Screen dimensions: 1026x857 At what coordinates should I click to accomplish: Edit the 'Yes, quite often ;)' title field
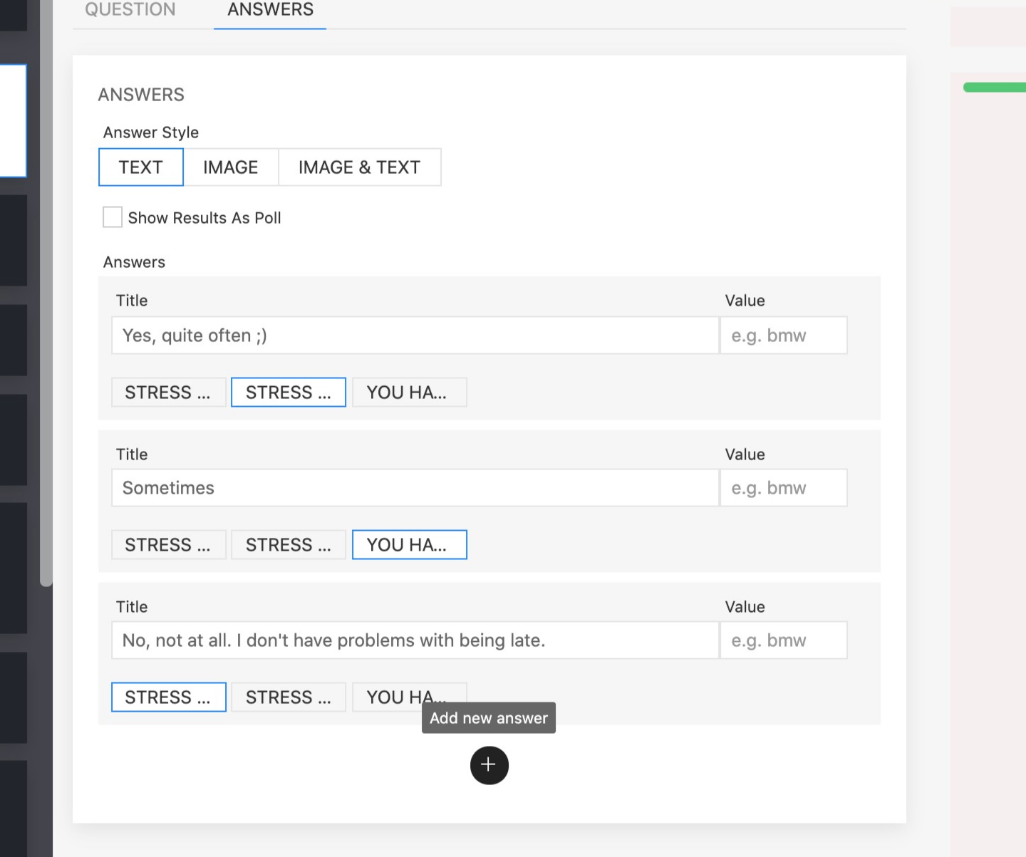pos(415,336)
